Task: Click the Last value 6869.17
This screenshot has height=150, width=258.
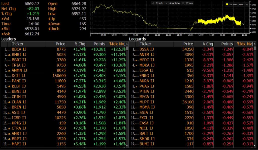Action: (x=32, y=4)
